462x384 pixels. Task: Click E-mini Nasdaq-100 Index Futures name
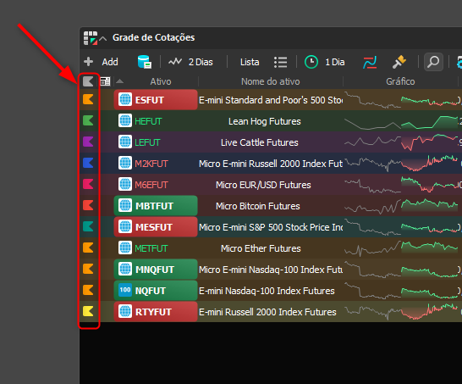tap(267, 291)
